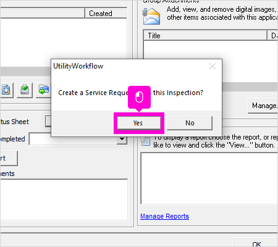Click the report sheet icon beside report instructions
Image resolution: width=278 pixels, height=247 pixels.
pos(145,141)
